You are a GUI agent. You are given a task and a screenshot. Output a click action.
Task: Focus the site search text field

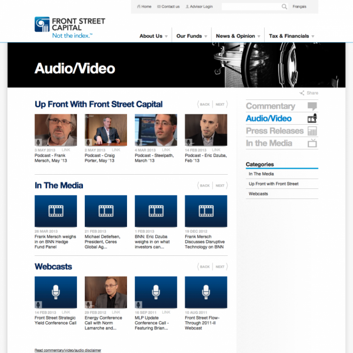click(250, 6)
